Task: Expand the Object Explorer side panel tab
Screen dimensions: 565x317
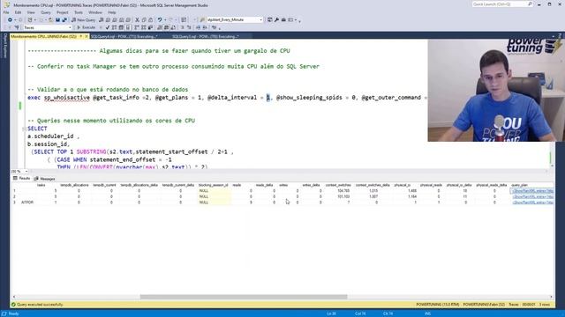Action: click(x=5, y=46)
